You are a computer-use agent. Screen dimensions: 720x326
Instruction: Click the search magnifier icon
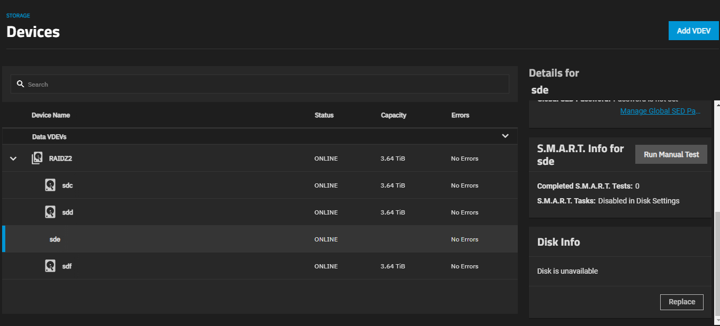[21, 84]
